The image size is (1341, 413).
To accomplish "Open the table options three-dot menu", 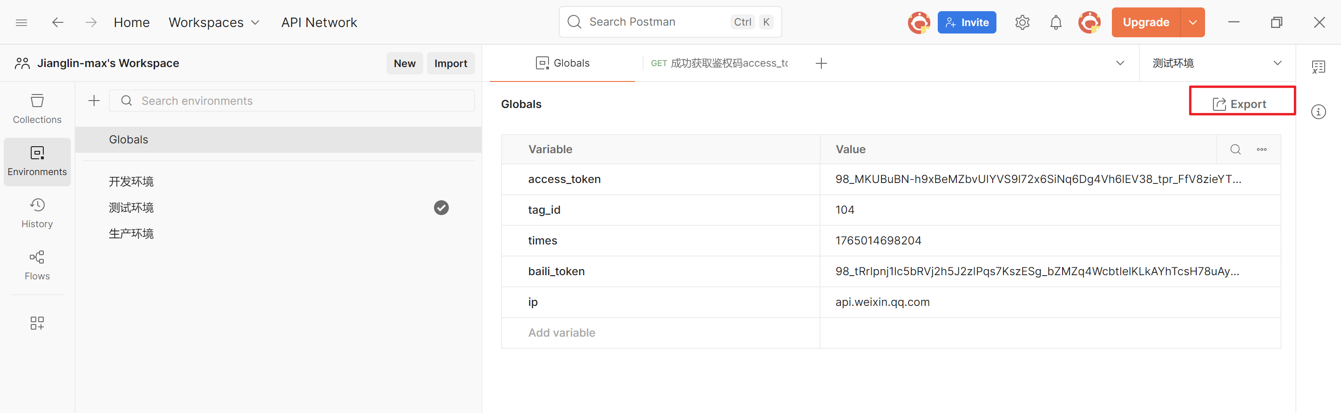I will (1261, 149).
